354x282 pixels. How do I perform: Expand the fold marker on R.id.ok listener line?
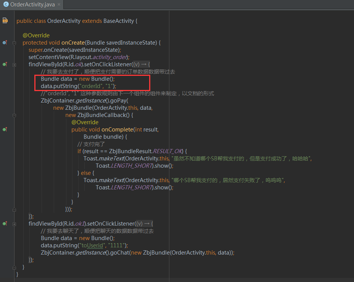(x=14, y=65)
